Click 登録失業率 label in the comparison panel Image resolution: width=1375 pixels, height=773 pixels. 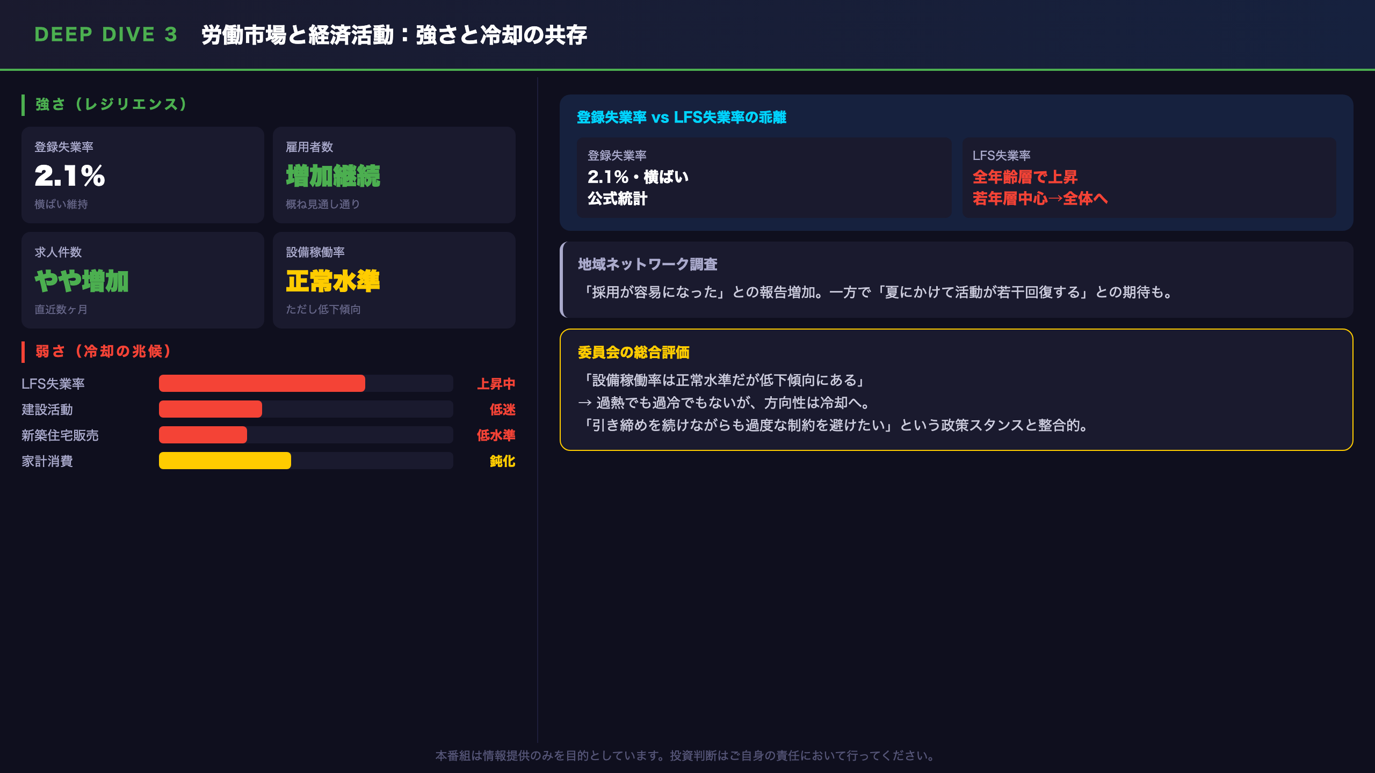[617, 156]
